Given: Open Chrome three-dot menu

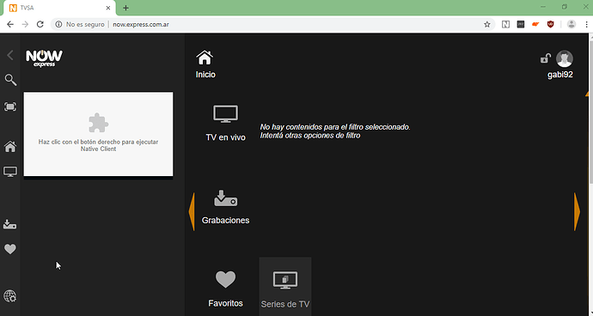Looking at the screenshot, I should (x=586, y=24).
